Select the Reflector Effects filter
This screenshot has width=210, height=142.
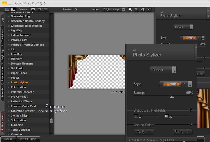22,101
